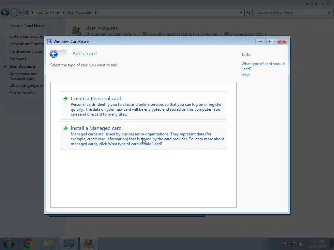Open Network and Internet in the sidebar
Image resolution: width=334 pixels, height=250 pixels.
click(x=27, y=44)
